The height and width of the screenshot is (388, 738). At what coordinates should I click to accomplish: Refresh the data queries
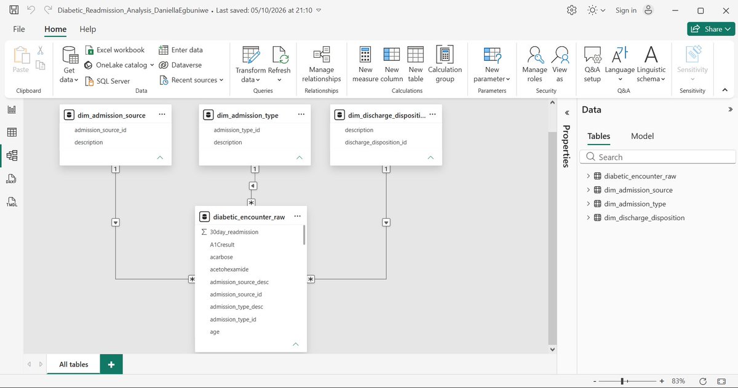[x=280, y=65]
